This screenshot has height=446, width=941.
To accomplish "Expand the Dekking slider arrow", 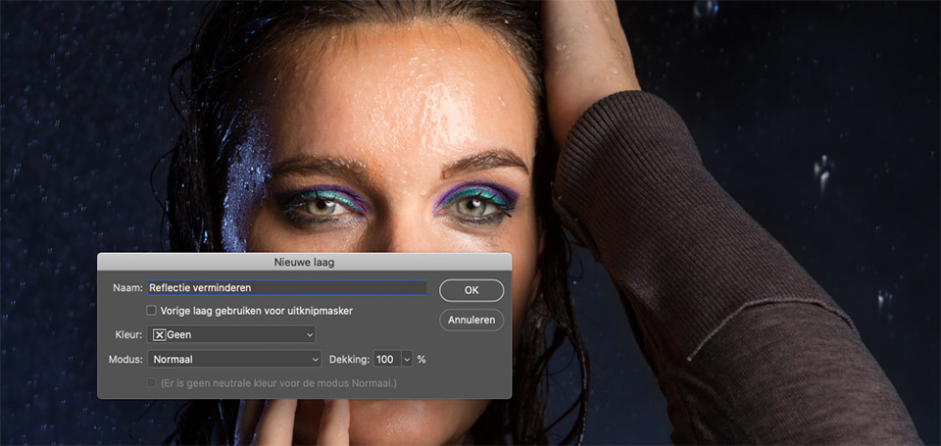I will pos(408,360).
